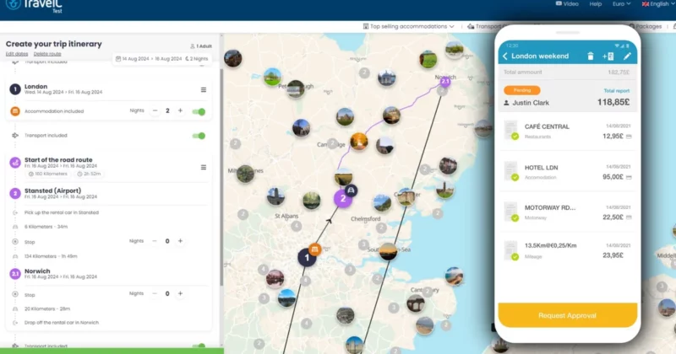
Task: Open Café Central receipt icon
Action: pyautogui.click(x=511, y=131)
